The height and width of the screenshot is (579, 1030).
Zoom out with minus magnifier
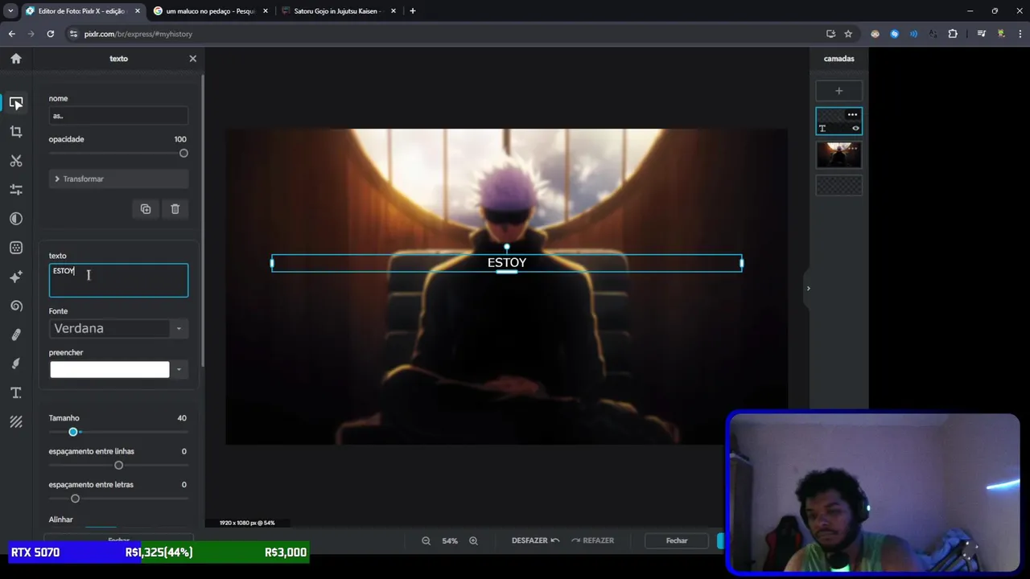coord(426,541)
